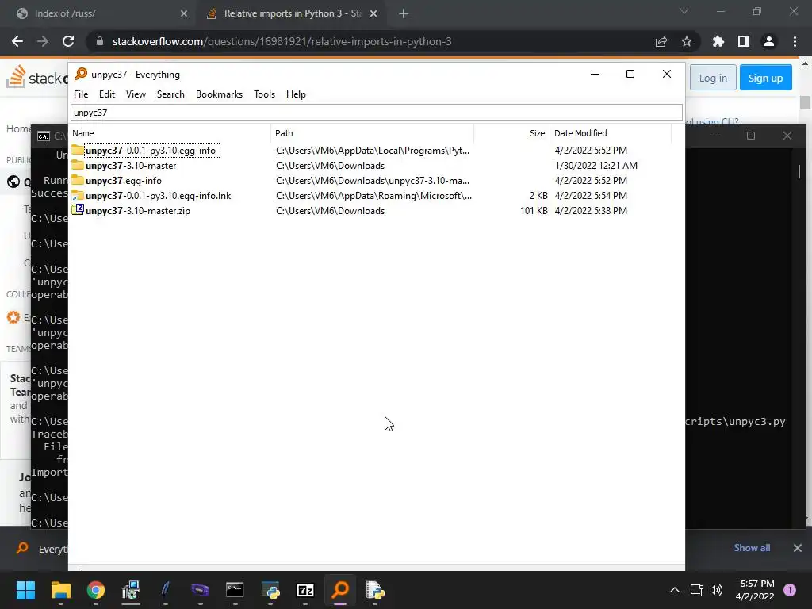Screen dimensions: 812x609
Task: Close the Everything window
Action: coord(667,74)
